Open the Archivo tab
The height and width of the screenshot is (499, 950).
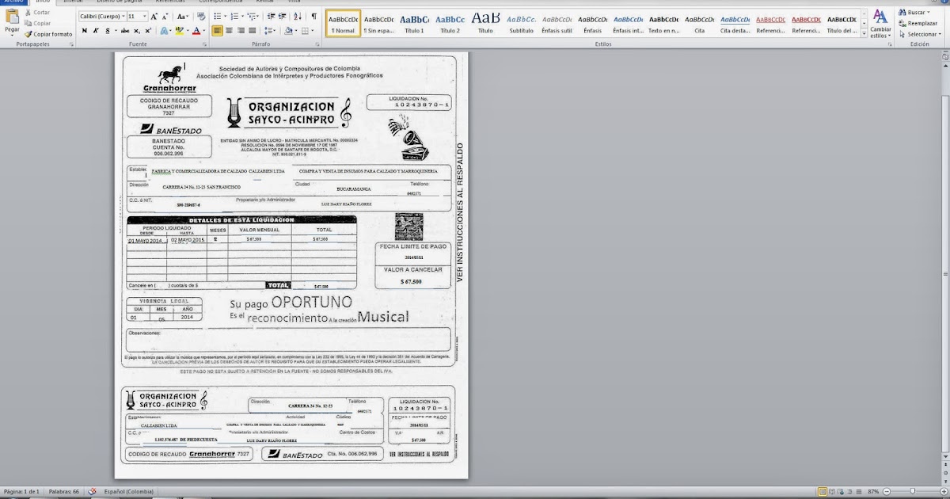pyautogui.click(x=13, y=2)
